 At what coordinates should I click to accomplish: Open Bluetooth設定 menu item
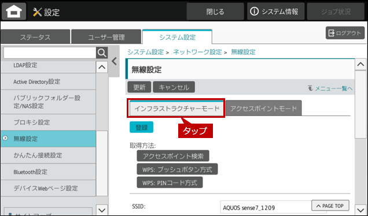coord(48,172)
